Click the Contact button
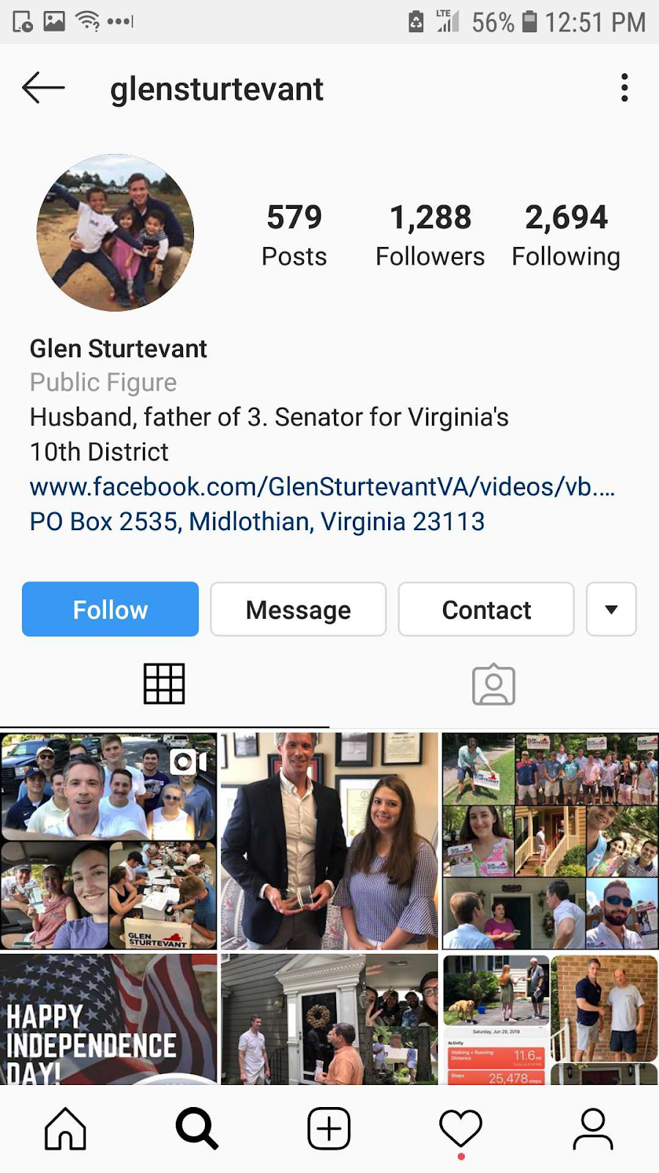 [x=486, y=609]
